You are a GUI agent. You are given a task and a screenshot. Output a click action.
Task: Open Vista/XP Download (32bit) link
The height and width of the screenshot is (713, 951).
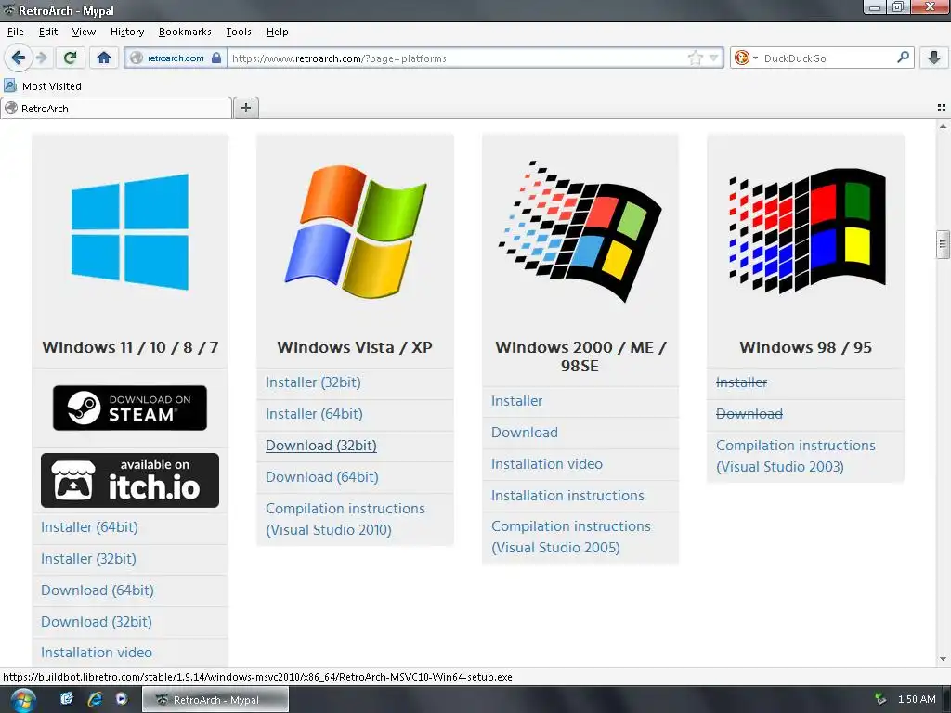coord(320,446)
